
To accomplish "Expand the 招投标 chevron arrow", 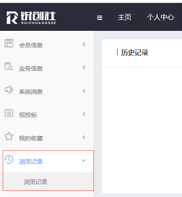I will 84,114.
